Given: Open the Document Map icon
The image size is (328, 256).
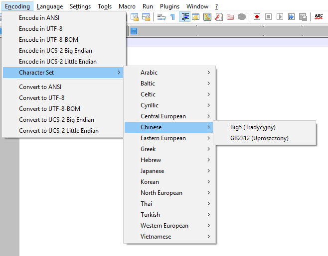Looking at the screenshot, I should pos(207,17).
